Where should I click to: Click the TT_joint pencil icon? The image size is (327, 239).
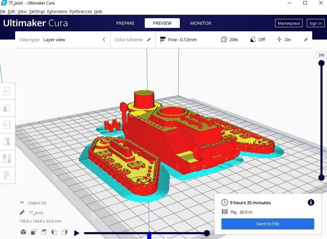point(22,213)
